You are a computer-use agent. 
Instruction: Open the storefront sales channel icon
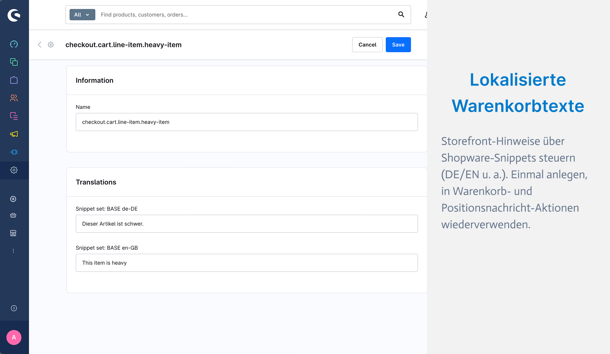[x=13, y=233]
